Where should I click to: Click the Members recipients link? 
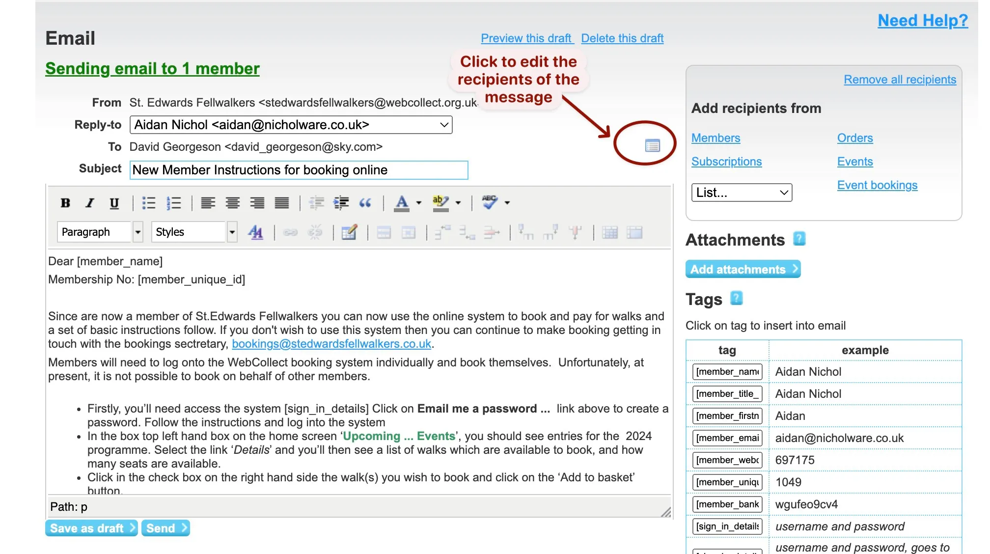(x=716, y=138)
